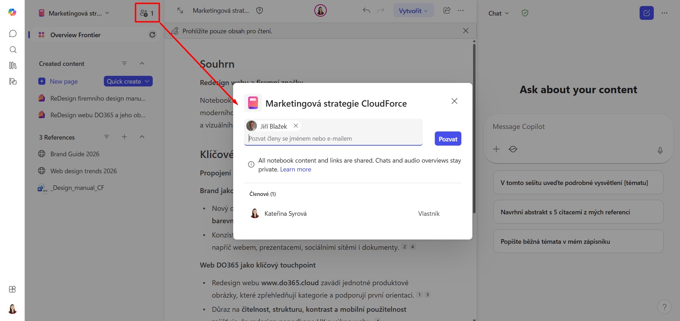Choose the 'Navrhni abstrakt s 5 citacemi' prompt
Viewport: 680px width, 321px height.
[x=578, y=212]
